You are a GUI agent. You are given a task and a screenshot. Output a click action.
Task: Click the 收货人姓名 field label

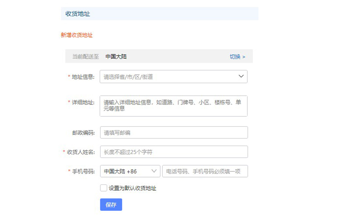(81, 152)
